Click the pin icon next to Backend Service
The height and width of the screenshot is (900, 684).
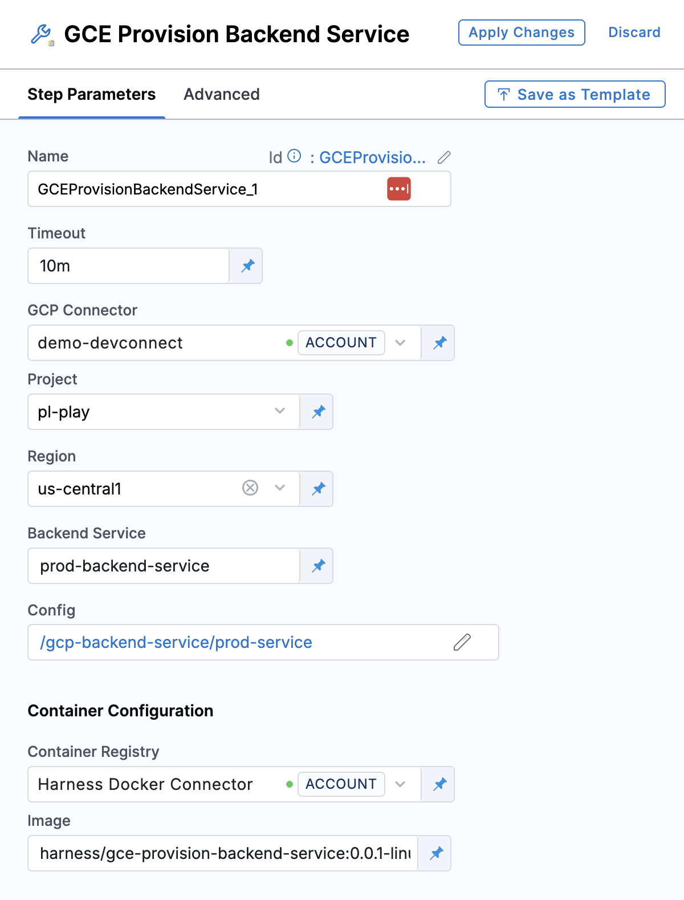318,566
